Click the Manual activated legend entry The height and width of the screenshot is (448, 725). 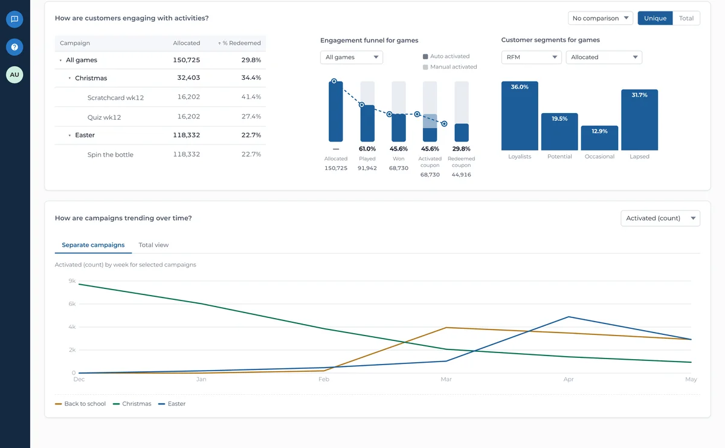(x=450, y=67)
